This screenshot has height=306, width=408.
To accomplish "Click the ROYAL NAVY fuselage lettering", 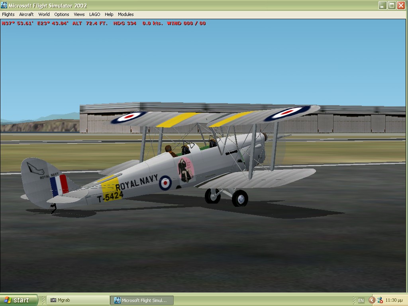I will point(137,182).
